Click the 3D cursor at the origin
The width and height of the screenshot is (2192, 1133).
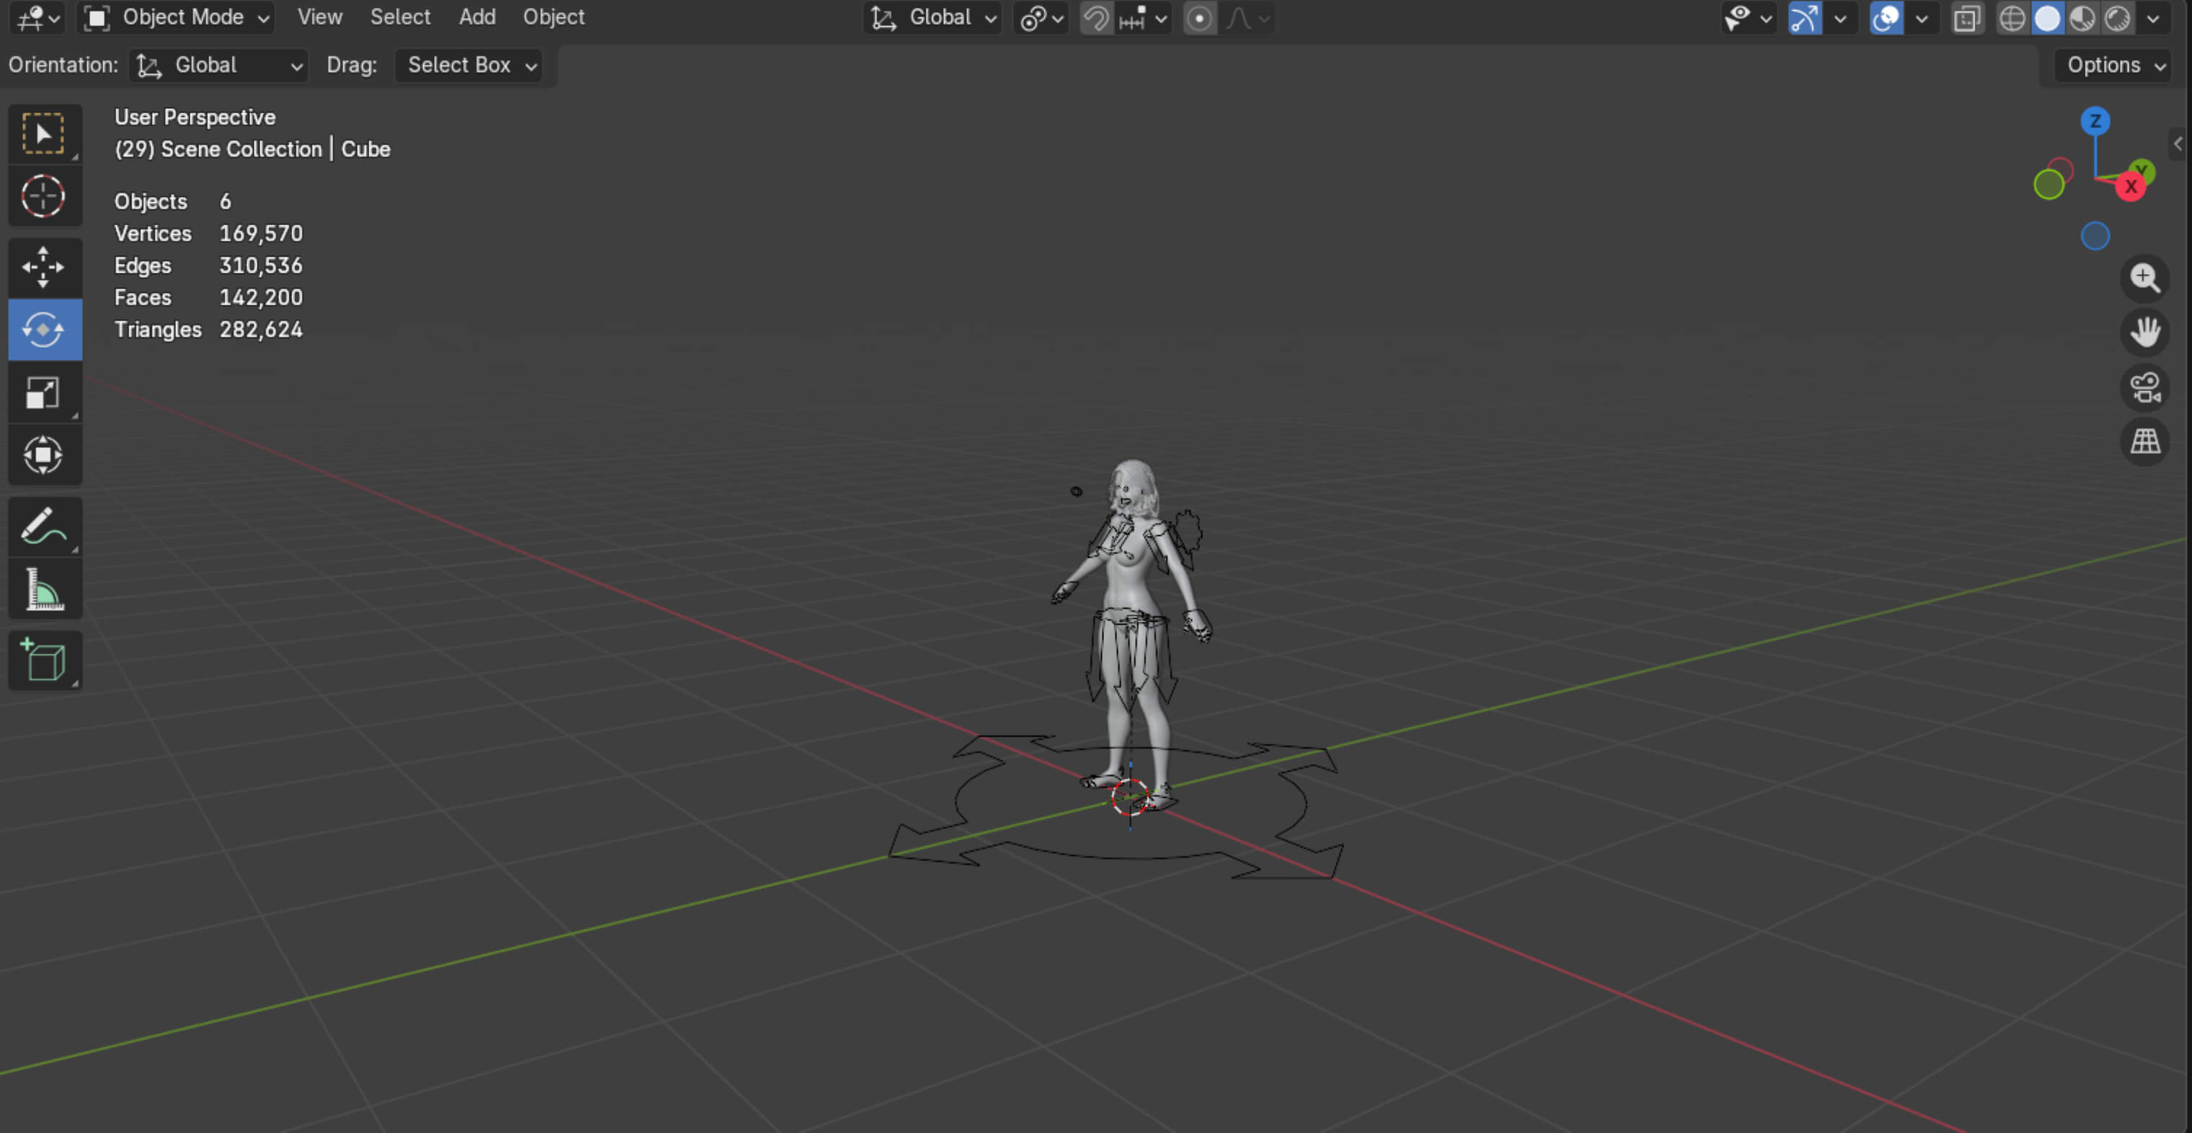tap(1130, 798)
